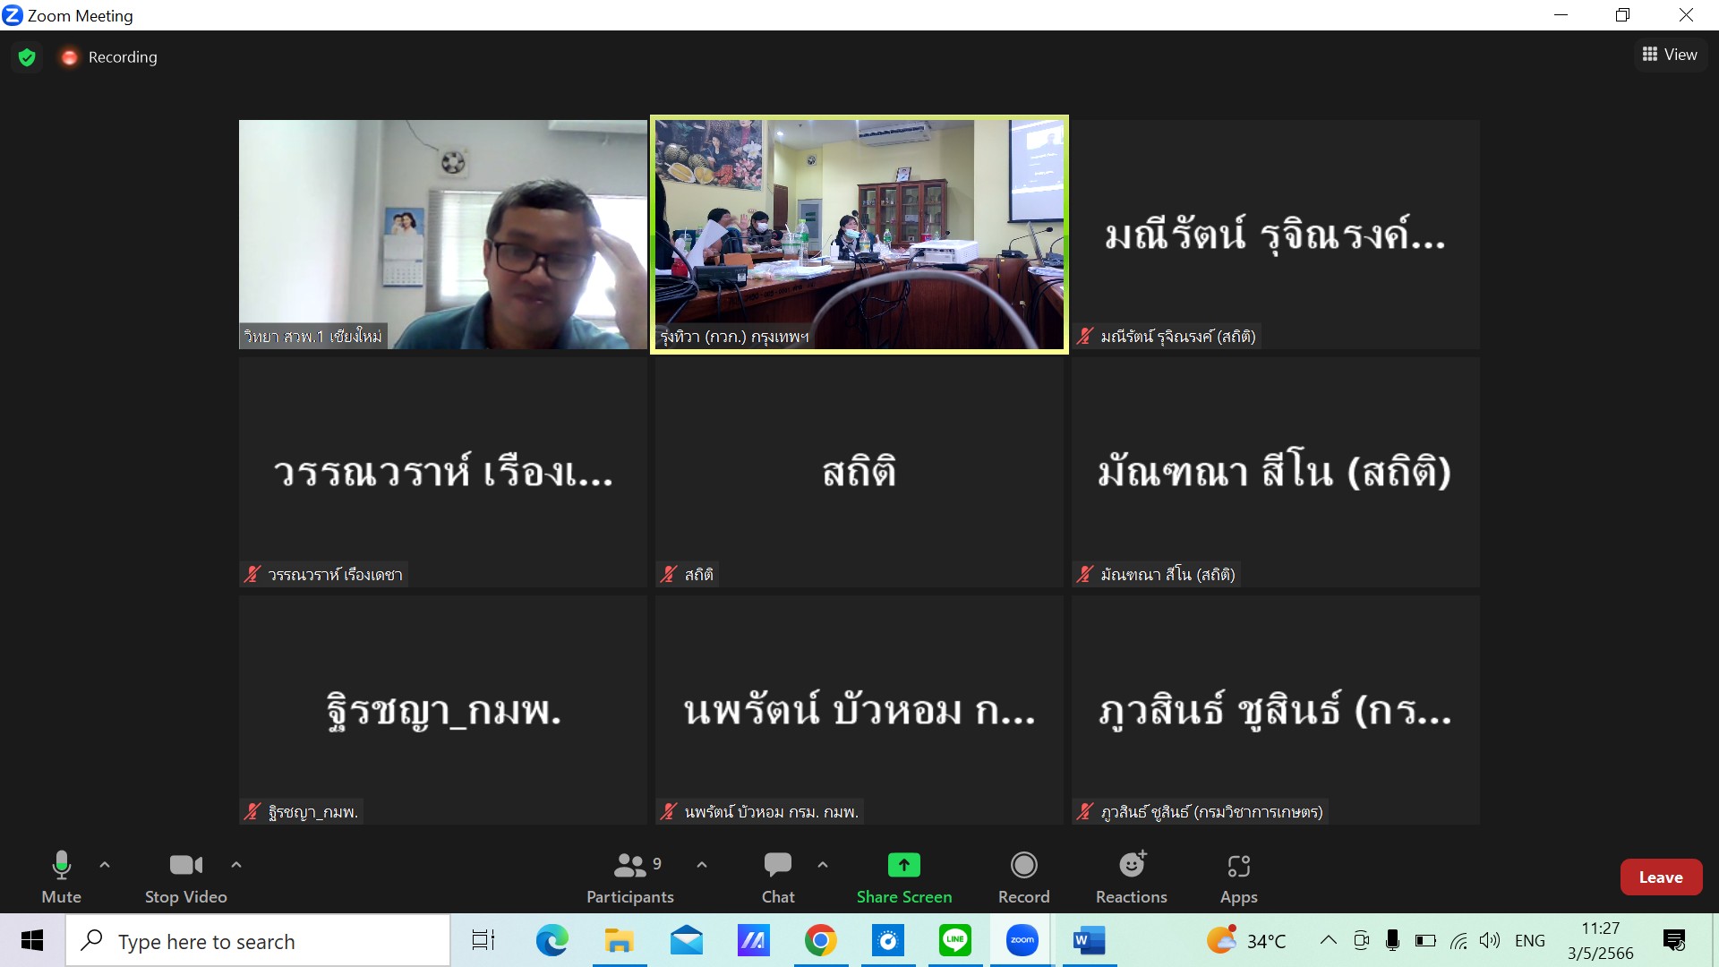This screenshot has width=1719, height=967.
Task: Open clock and calendar showing 11:27
Action: [1600, 941]
